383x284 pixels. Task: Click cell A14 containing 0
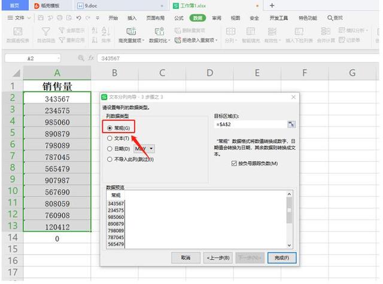pos(57,239)
